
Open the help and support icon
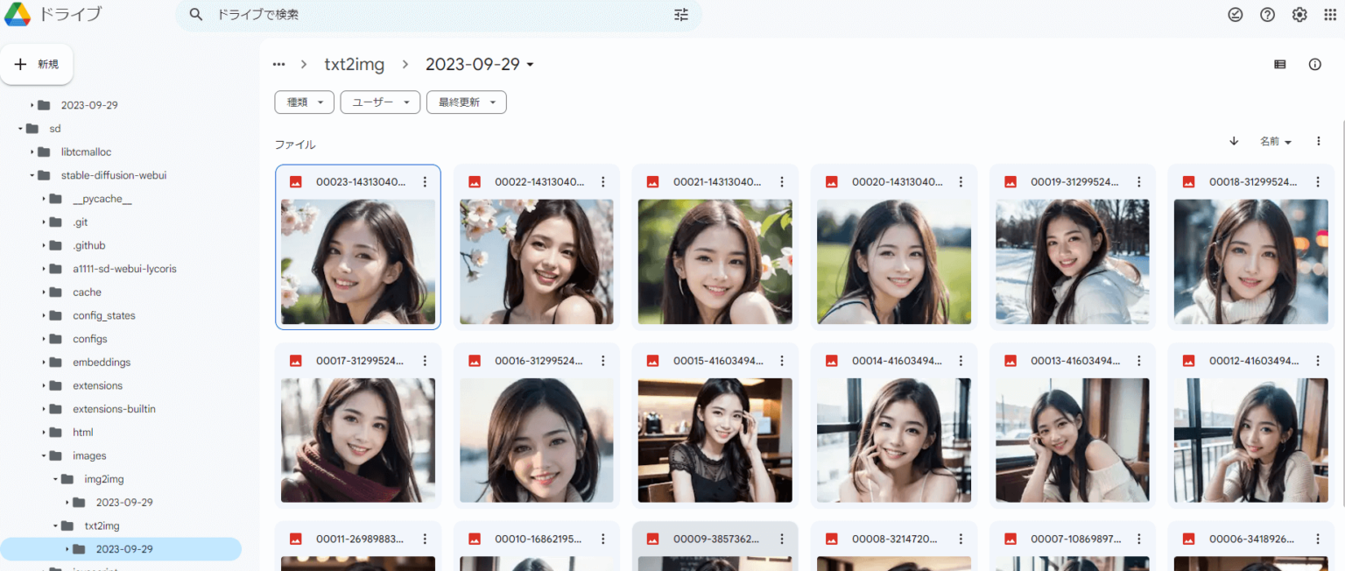(1266, 15)
